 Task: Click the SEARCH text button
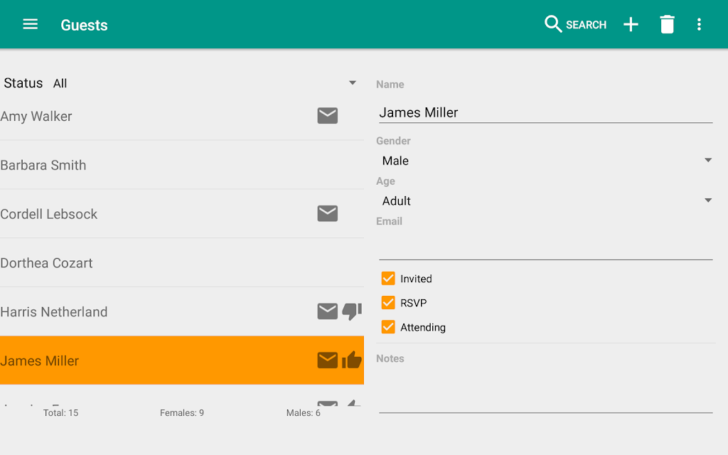pos(586,25)
